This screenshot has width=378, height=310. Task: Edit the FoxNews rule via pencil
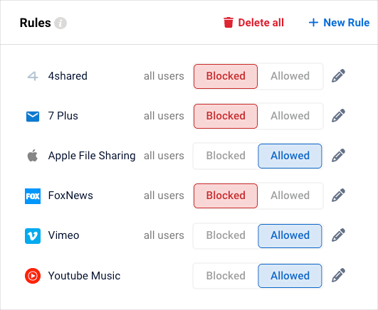pos(338,195)
